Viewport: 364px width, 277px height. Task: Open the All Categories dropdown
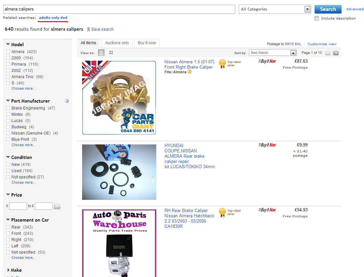coord(275,9)
